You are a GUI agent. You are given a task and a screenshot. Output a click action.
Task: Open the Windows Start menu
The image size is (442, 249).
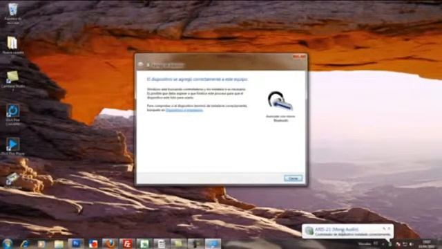pyautogui.click(x=8, y=243)
